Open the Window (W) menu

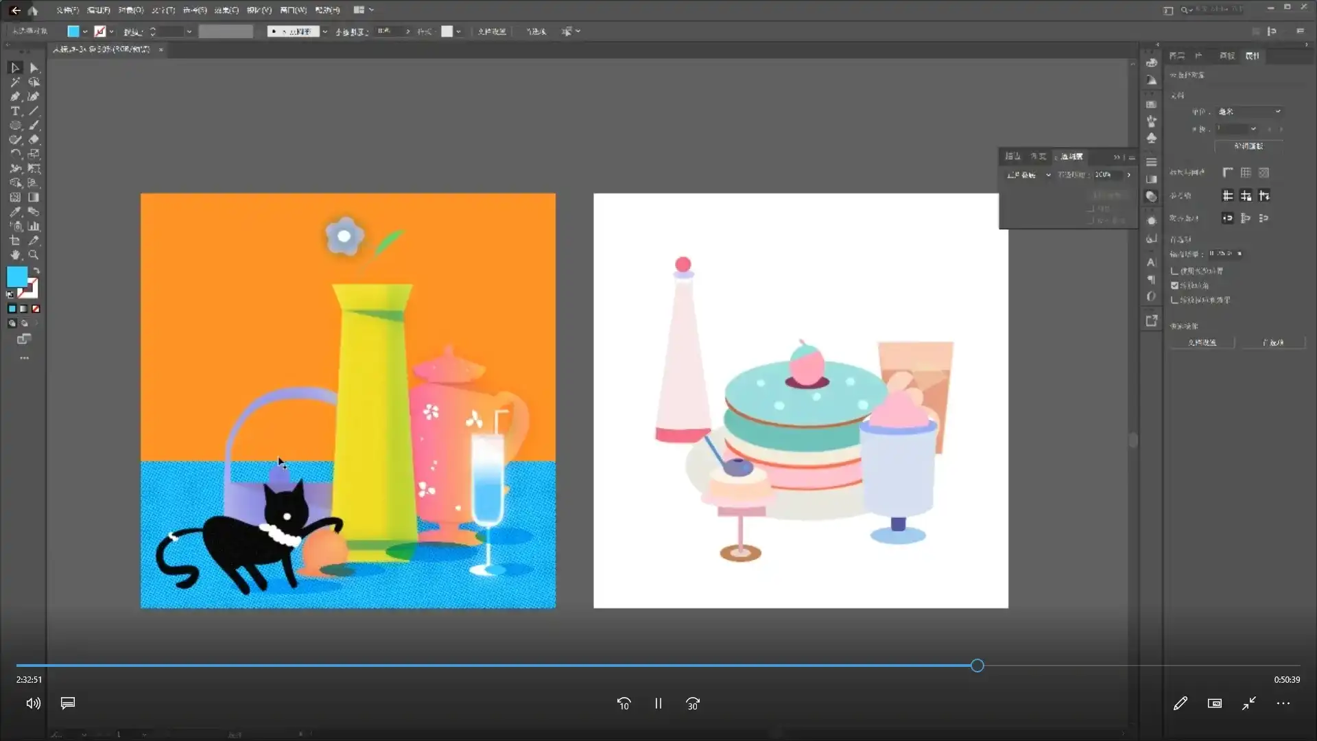click(x=293, y=10)
